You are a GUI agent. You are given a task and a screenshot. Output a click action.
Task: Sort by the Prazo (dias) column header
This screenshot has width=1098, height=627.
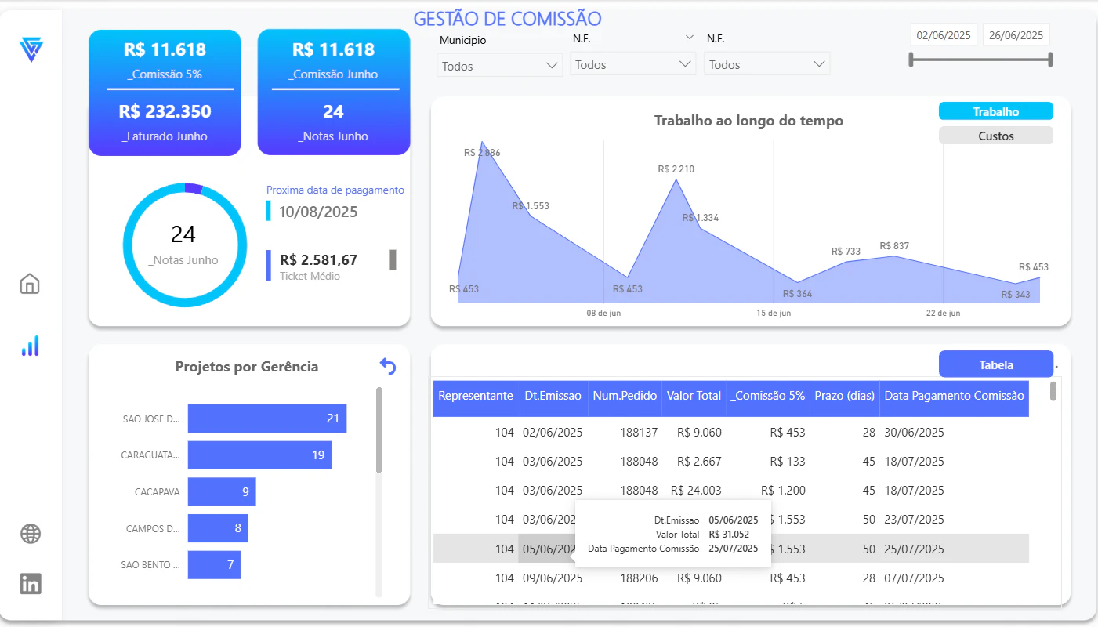click(843, 396)
